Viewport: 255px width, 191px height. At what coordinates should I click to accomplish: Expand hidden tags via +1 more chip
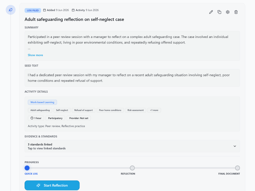[154, 110]
